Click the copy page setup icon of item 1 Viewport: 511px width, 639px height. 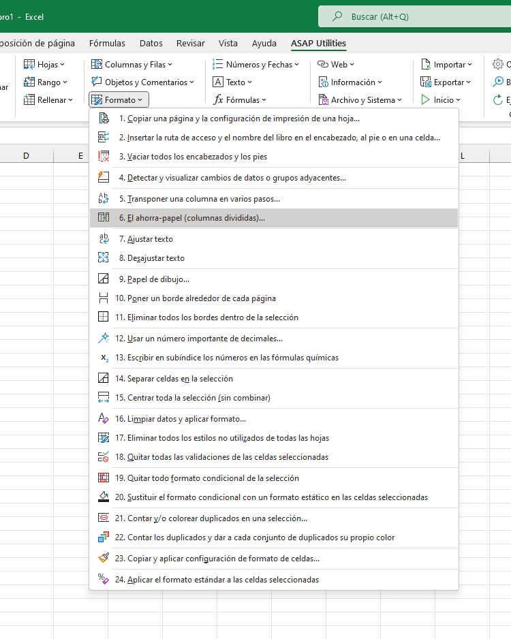[104, 118]
